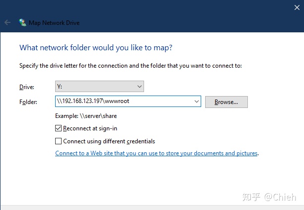Click the What network folder heading
The height and width of the screenshot is (210, 304).
96,48
